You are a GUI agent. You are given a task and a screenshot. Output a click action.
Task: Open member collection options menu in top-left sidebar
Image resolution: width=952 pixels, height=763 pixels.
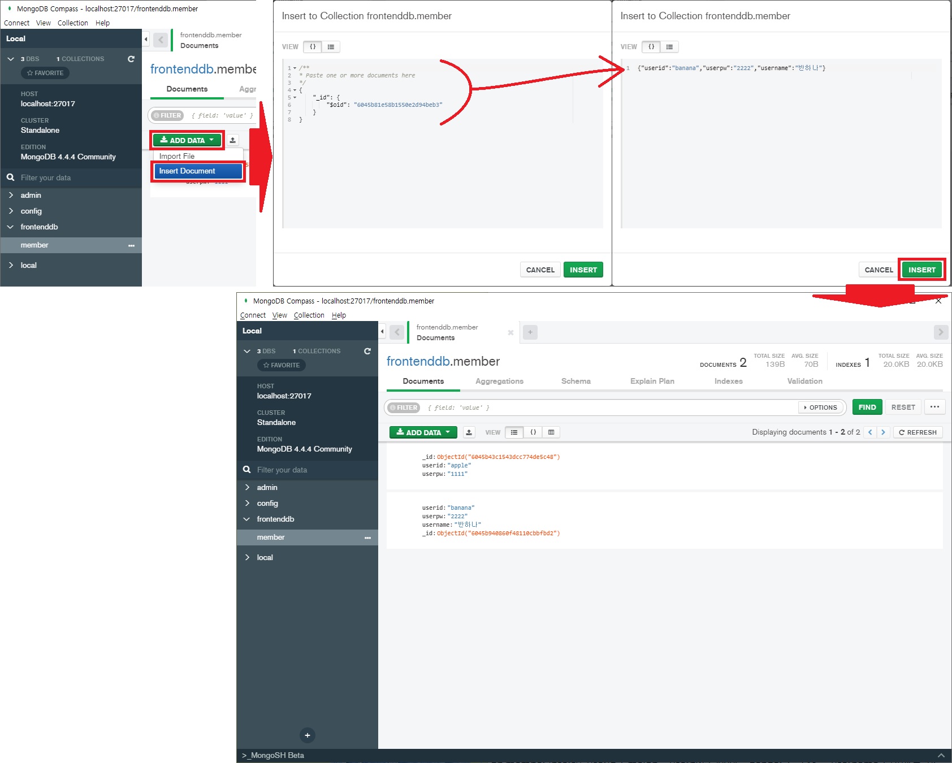click(x=132, y=245)
